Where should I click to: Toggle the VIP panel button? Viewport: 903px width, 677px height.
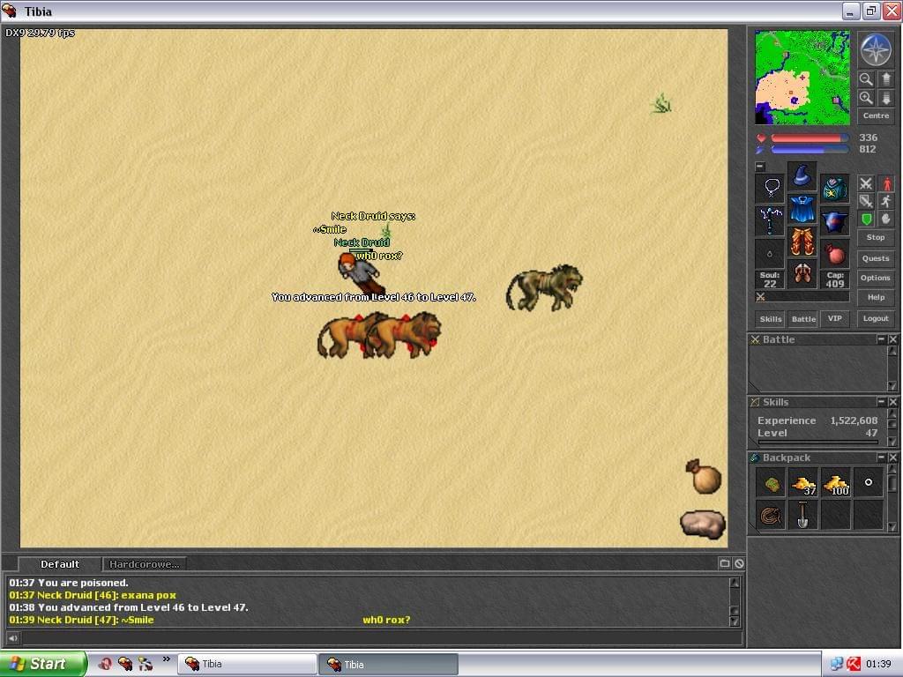pyautogui.click(x=834, y=318)
